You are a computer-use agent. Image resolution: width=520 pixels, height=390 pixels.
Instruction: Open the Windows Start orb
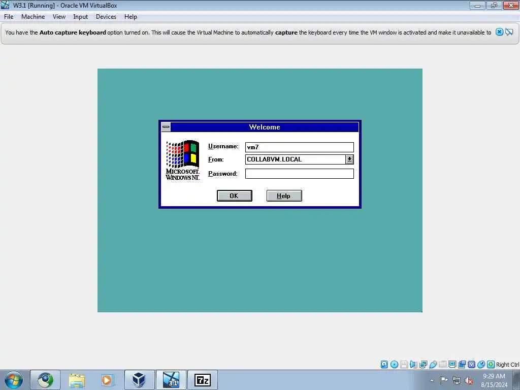pyautogui.click(x=14, y=380)
